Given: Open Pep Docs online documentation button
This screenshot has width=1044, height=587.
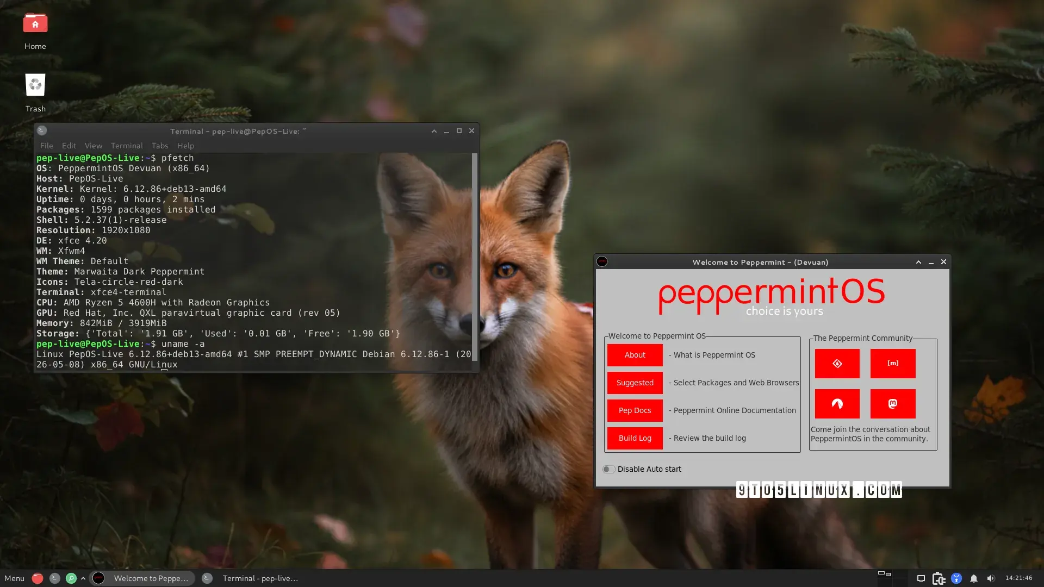Looking at the screenshot, I should [635, 410].
